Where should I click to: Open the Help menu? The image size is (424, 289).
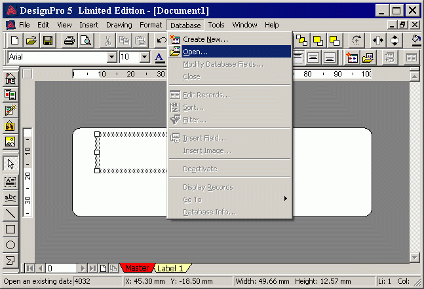click(x=271, y=25)
